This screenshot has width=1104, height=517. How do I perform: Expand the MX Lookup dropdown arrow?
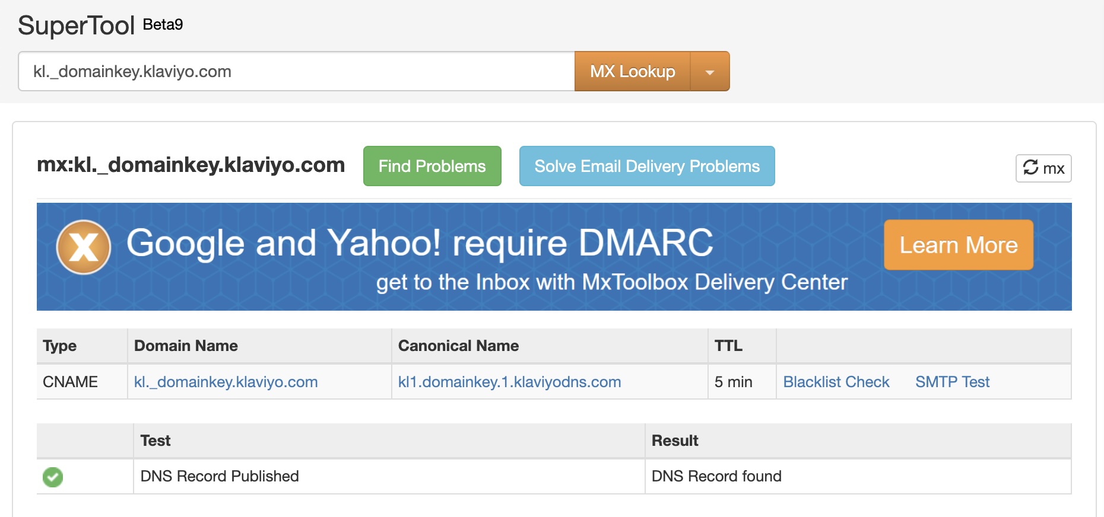[709, 72]
